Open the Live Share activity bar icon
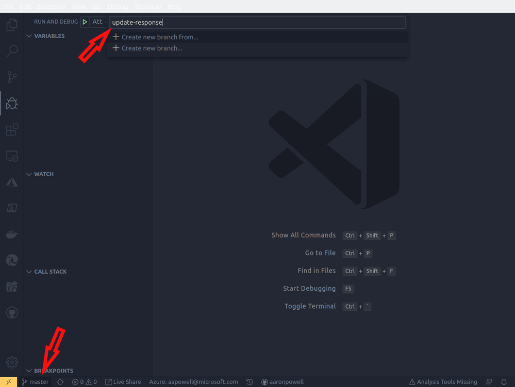 [12, 287]
